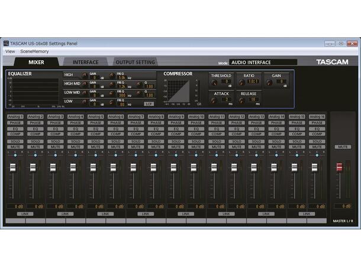This screenshot has height=266, width=361.
Task: Solo the Analog 4 channel
Action: (76, 141)
